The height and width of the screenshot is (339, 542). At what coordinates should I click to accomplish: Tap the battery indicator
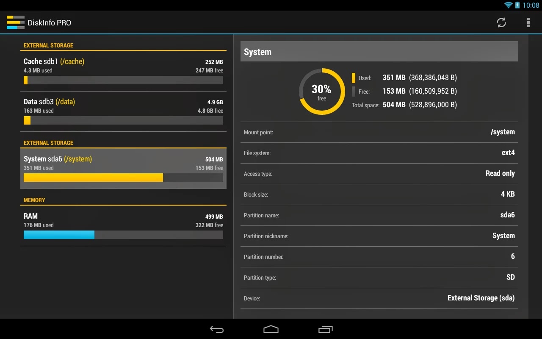(x=517, y=5)
